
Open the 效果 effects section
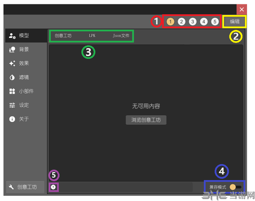click(x=26, y=63)
